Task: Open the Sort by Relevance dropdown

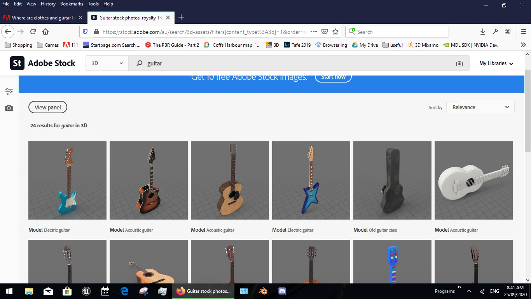Action: pyautogui.click(x=480, y=107)
